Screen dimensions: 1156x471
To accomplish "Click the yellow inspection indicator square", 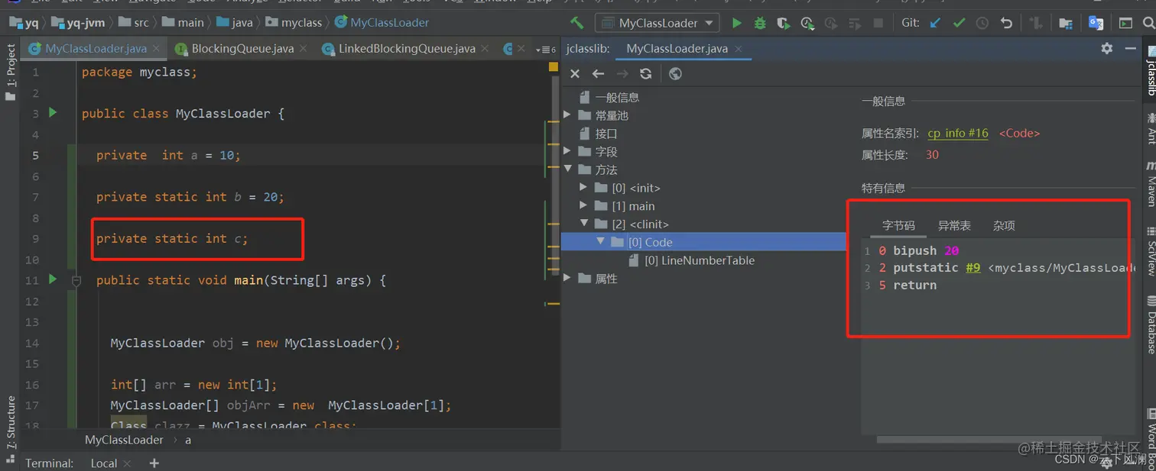I will [554, 67].
